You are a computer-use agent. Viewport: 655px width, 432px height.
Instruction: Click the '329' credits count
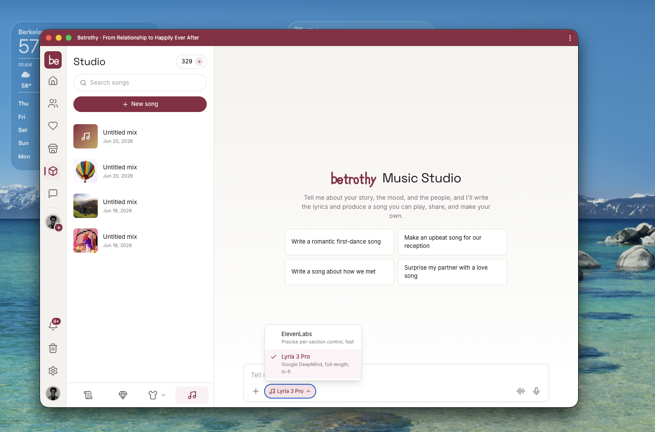pos(187,62)
